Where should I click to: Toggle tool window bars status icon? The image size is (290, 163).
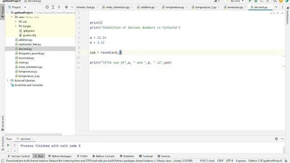pos(3,161)
